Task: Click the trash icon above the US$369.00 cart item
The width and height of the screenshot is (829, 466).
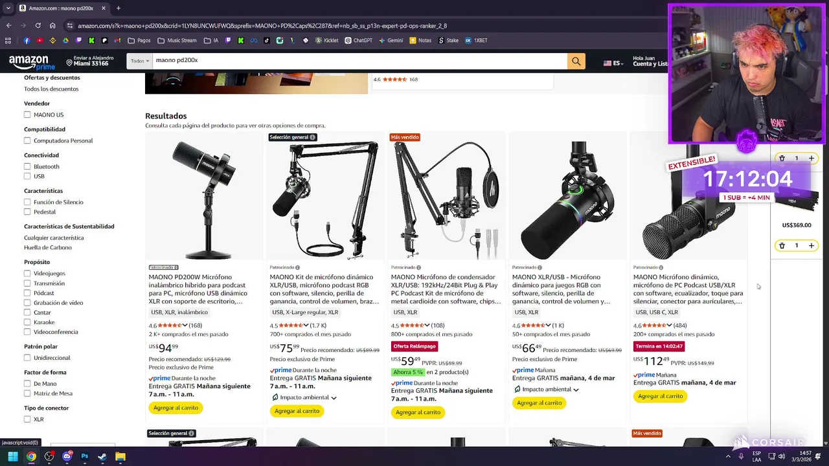Action: click(x=782, y=158)
